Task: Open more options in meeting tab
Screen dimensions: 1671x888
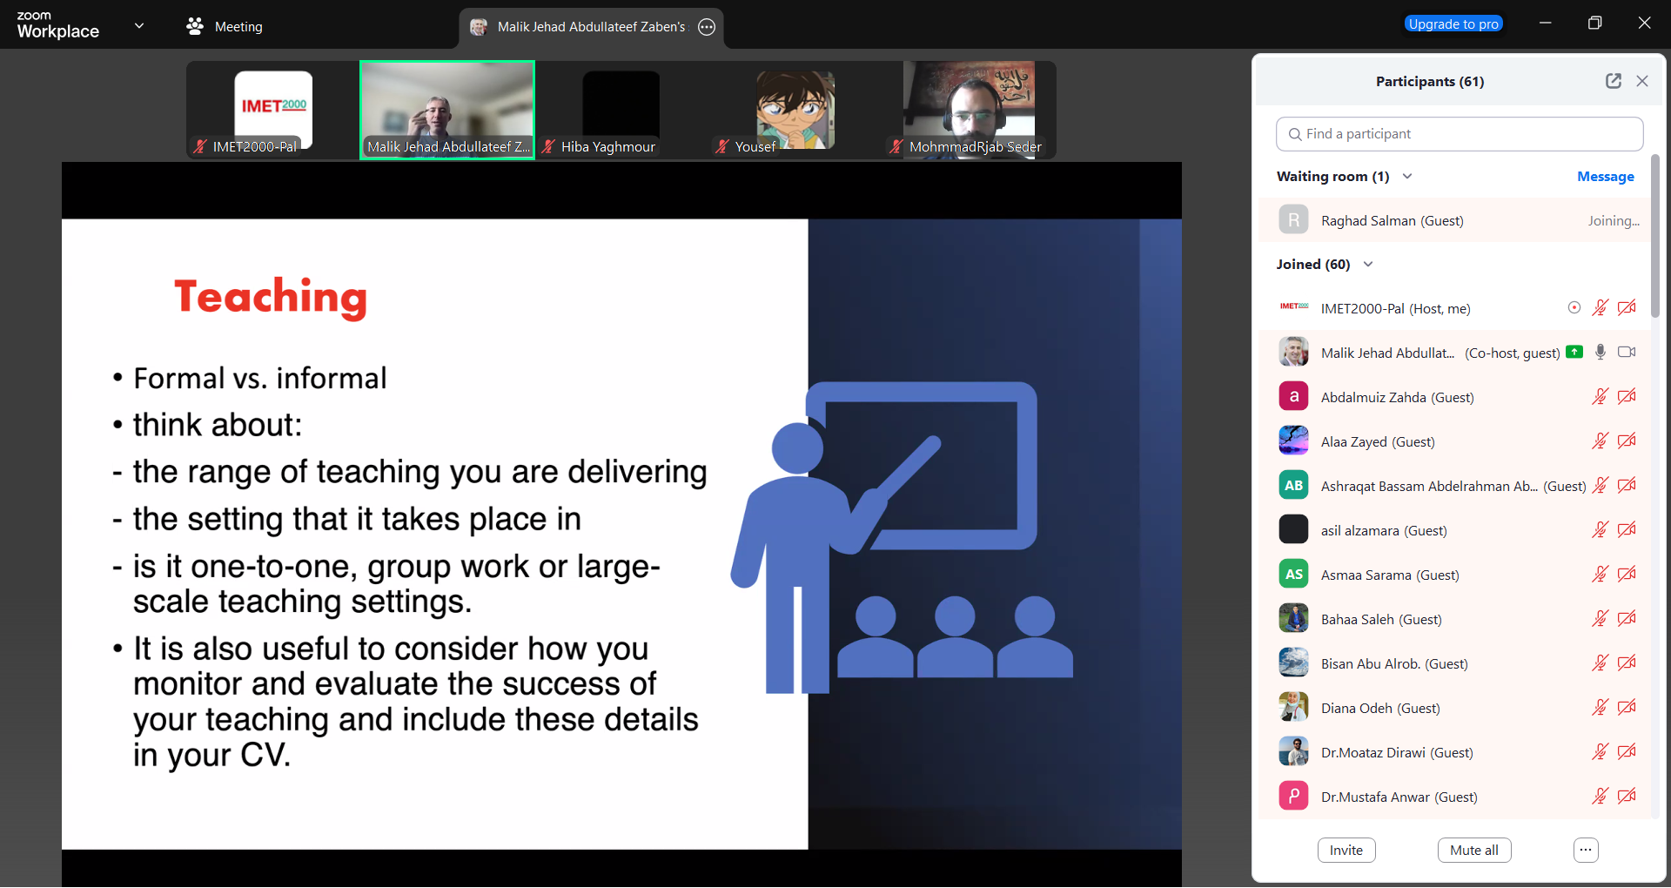Action: tap(707, 27)
